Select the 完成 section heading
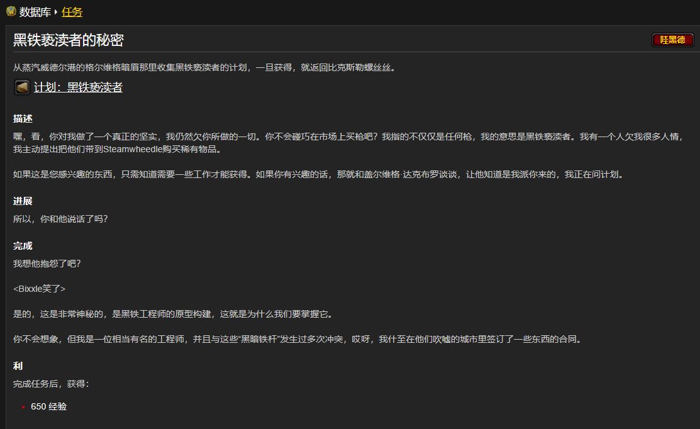The width and height of the screenshot is (700, 429). coord(23,245)
